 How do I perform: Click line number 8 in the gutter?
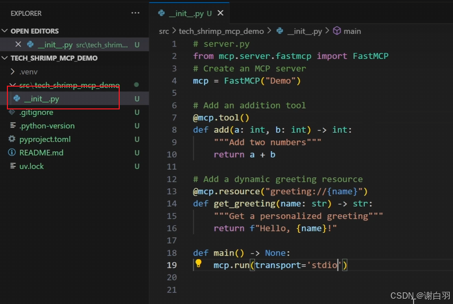[x=174, y=130]
